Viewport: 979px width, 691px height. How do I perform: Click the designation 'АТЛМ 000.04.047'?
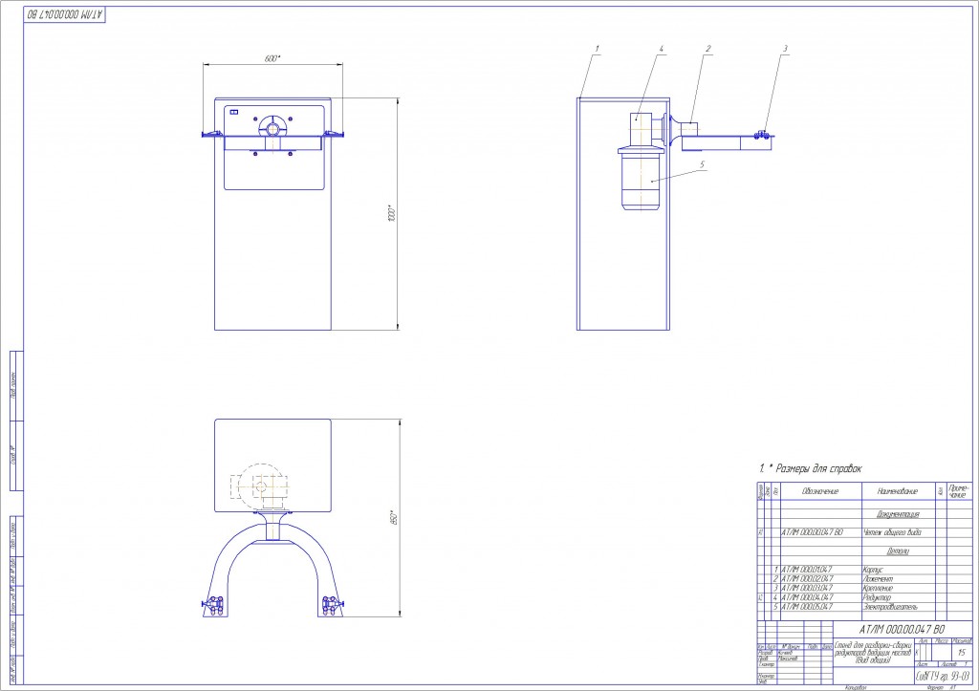click(x=807, y=597)
